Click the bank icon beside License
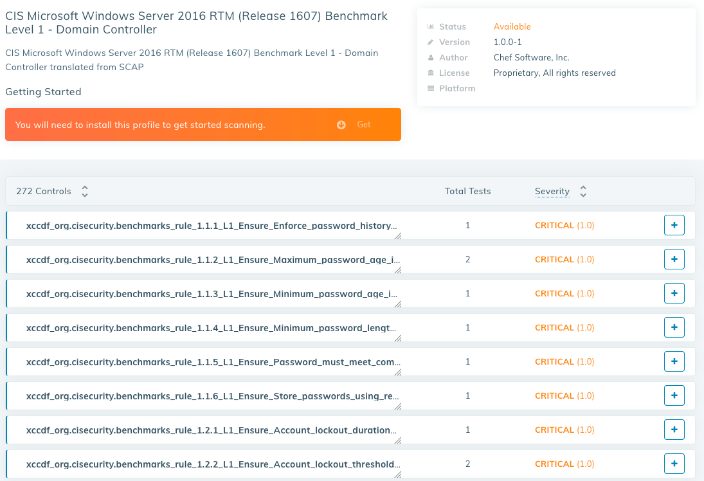The height and width of the screenshot is (481, 704). coord(429,73)
